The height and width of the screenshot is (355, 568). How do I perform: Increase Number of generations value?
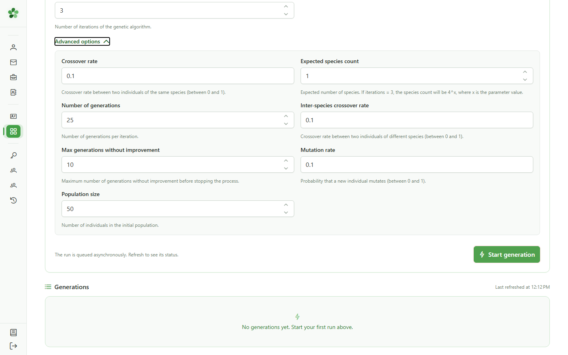(x=286, y=116)
